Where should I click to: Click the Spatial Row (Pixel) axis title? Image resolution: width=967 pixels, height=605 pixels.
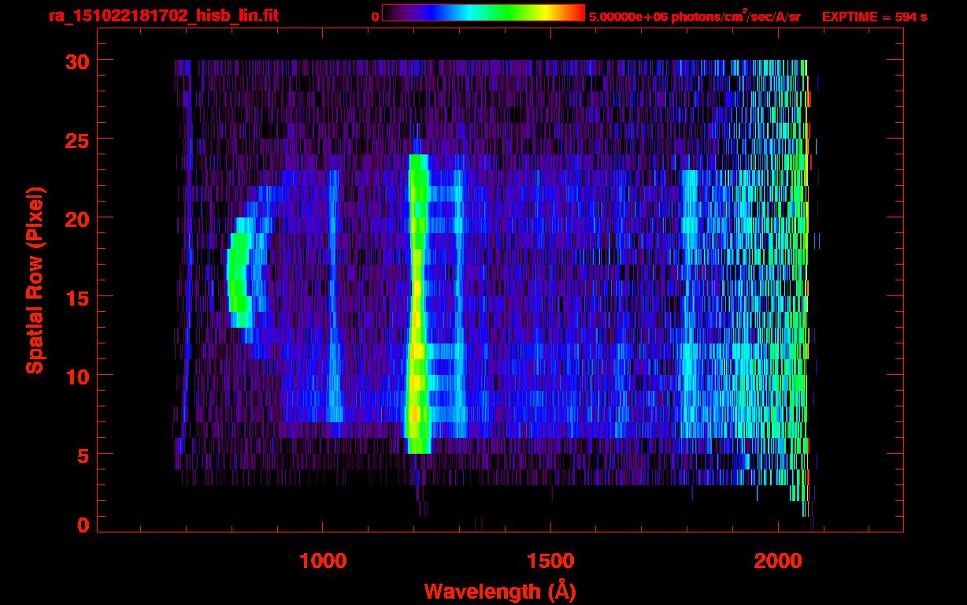(35, 280)
